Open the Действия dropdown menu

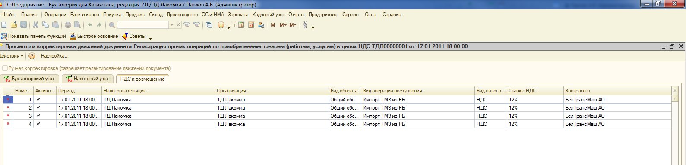click(x=12, y=56)
